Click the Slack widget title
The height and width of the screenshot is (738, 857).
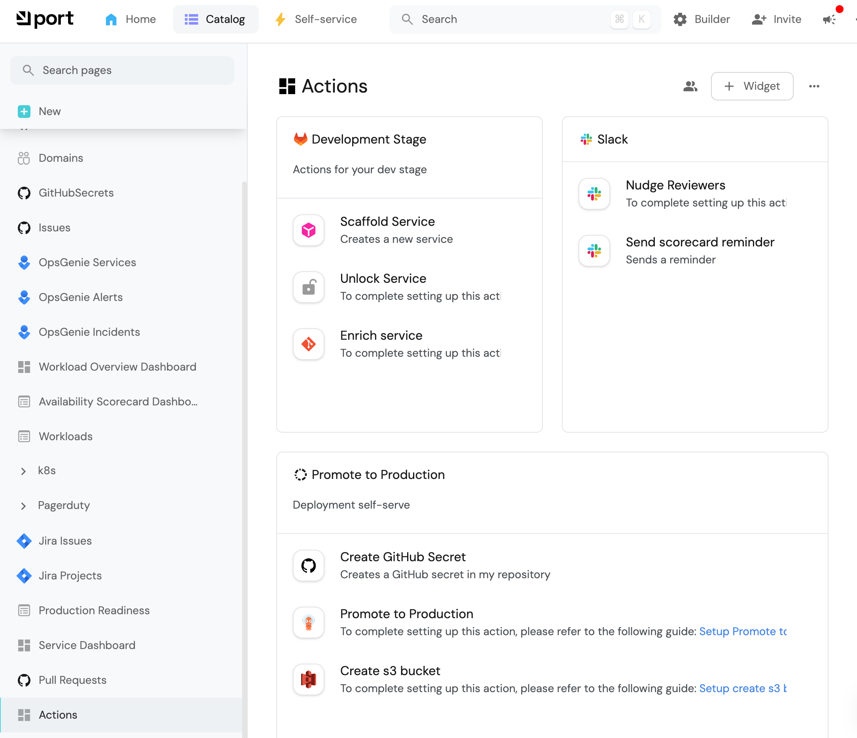[x=612, y=139]
